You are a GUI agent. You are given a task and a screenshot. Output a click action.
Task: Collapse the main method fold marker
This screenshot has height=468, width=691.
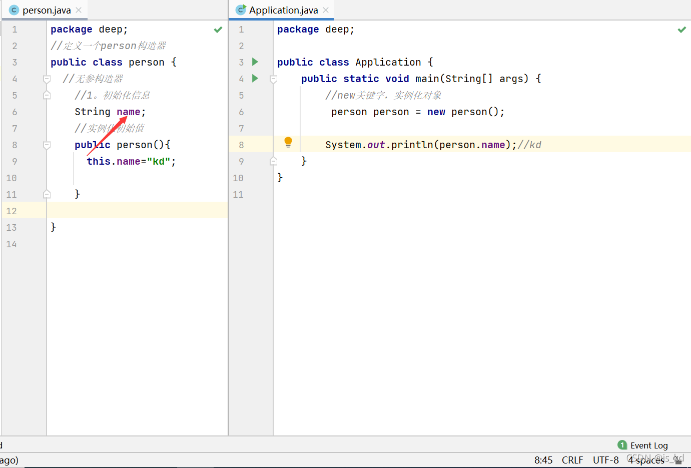(x=273, y=79)
